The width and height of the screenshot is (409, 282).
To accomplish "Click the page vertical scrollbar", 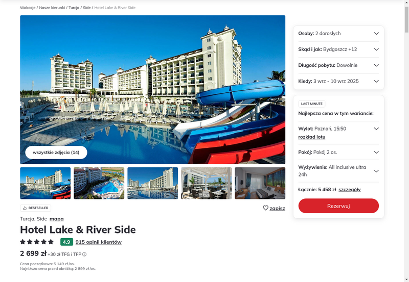I will coord(406,141).
